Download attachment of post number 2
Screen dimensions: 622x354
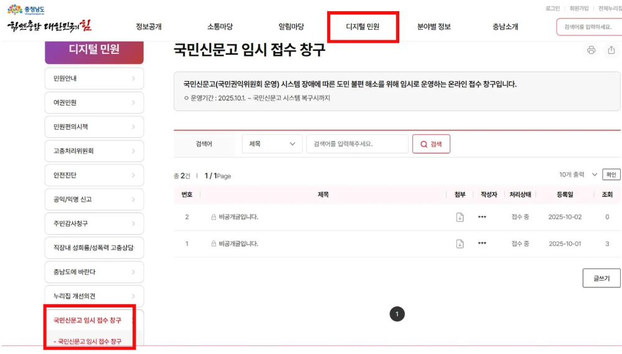pyautogui.click(x=460, y=217)
